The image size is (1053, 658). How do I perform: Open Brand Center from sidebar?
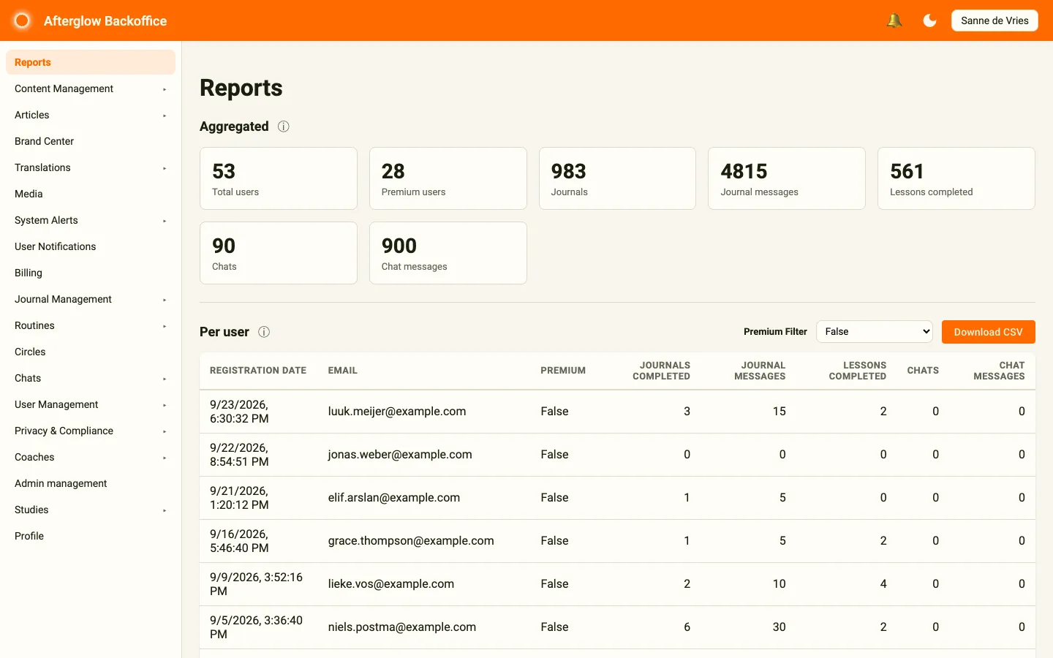(x=91, y=141)
